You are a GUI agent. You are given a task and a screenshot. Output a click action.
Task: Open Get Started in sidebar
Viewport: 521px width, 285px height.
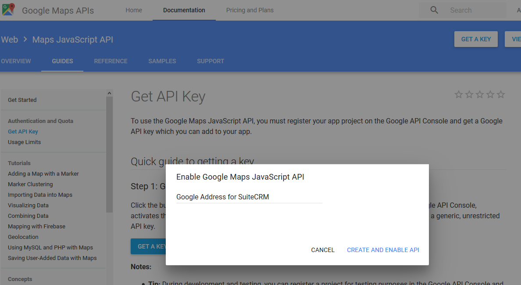coord(22,100)
